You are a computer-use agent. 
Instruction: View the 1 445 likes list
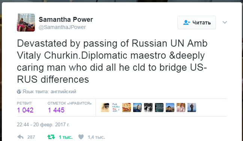point(56,110)
